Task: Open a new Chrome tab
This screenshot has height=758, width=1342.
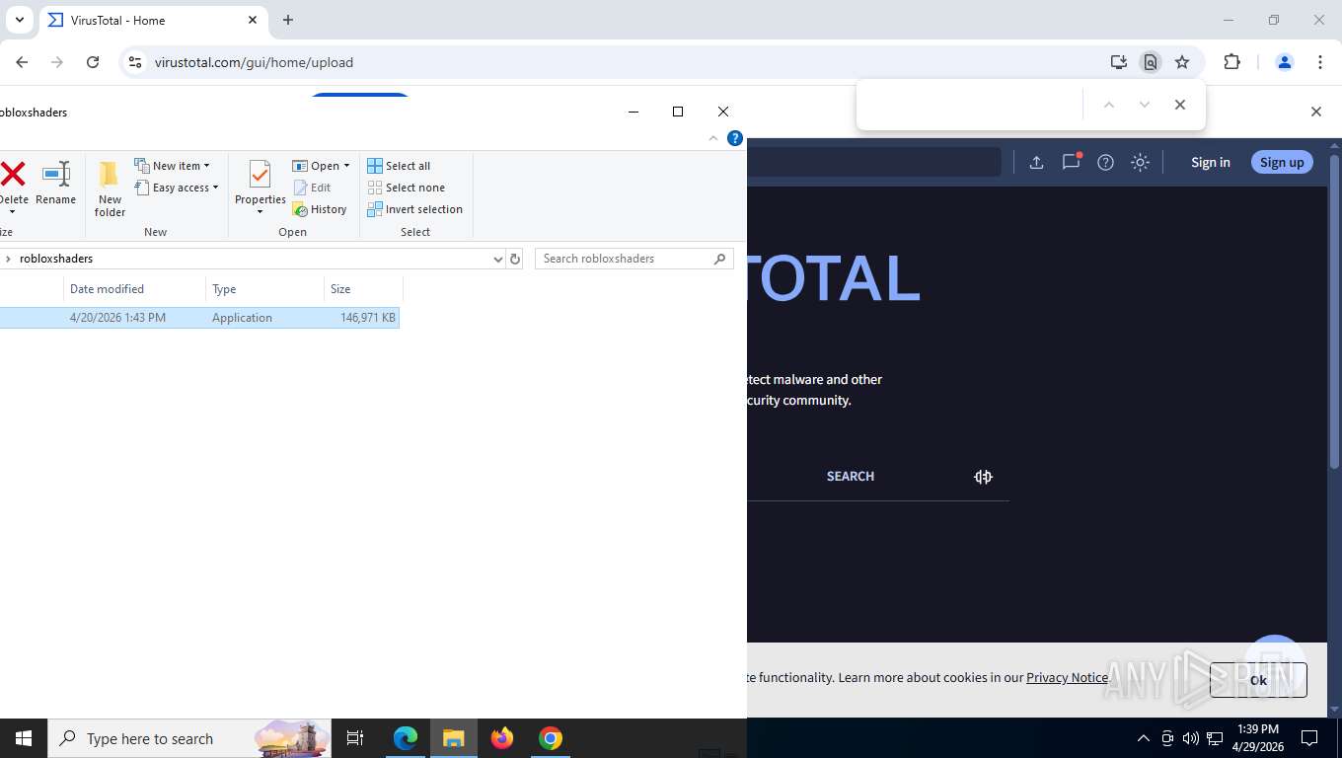Action: [288, 20]
